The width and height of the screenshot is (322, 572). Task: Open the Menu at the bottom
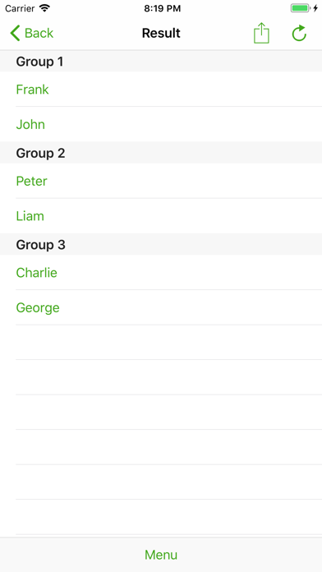pyautogui.click(x=161, y=555)
